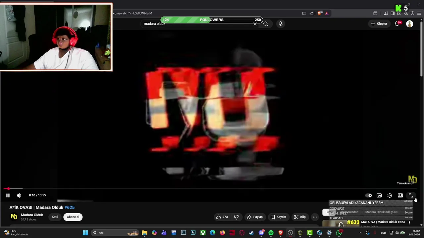Save the video with Kaydet
Screen dimensions: 424x238
coord(278,217)
